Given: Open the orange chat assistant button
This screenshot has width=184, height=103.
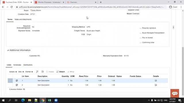Looking at the screenshot, I should click(175, 93).
